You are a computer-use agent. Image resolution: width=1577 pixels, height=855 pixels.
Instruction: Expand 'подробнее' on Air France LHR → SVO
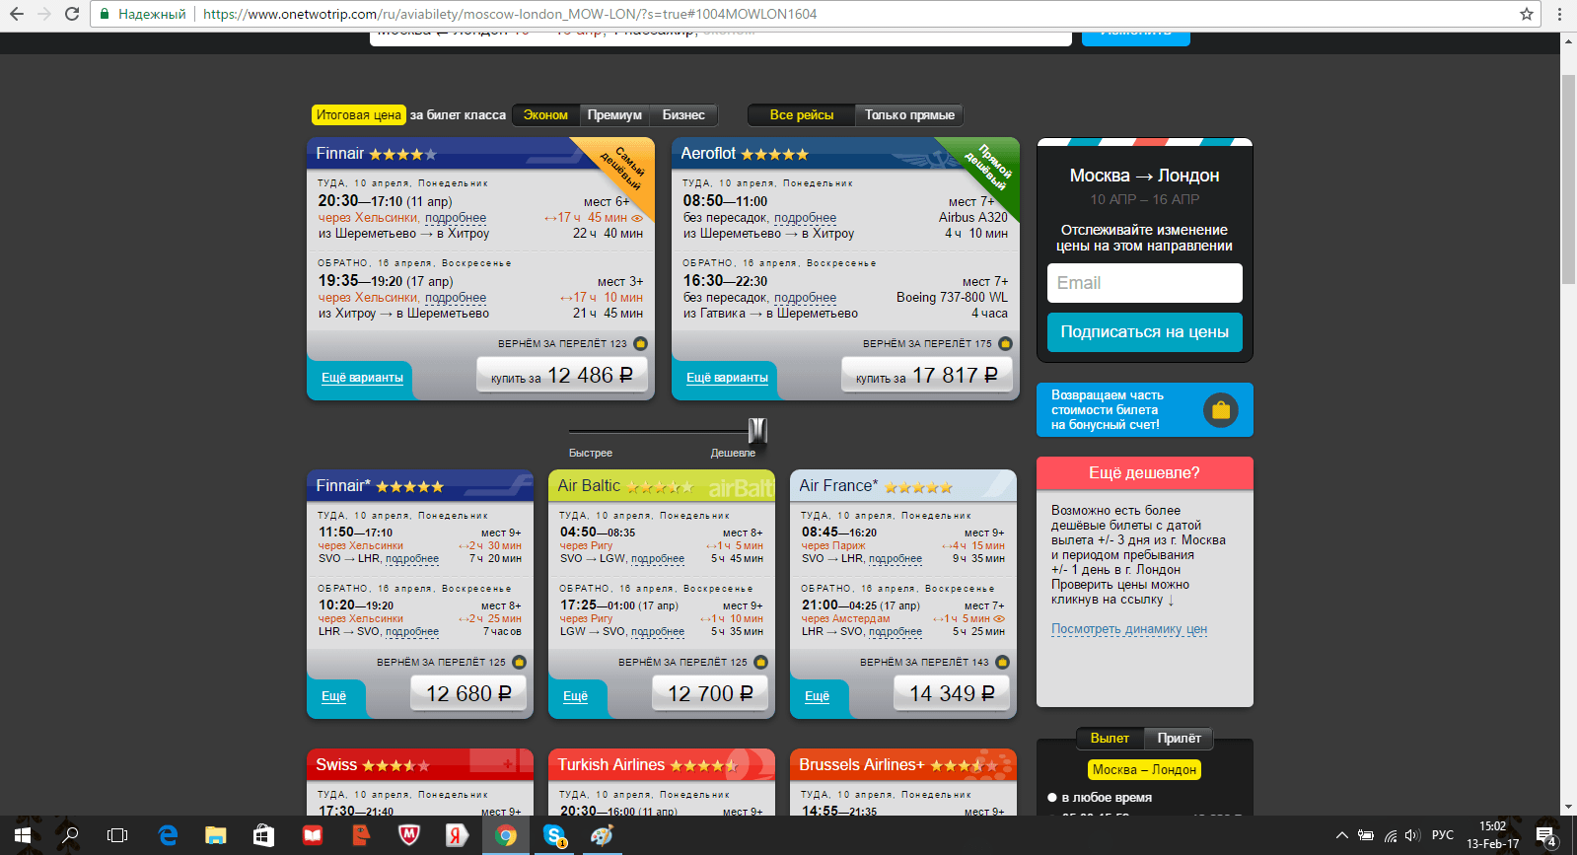pyautogui.click(x=896, y=632)
